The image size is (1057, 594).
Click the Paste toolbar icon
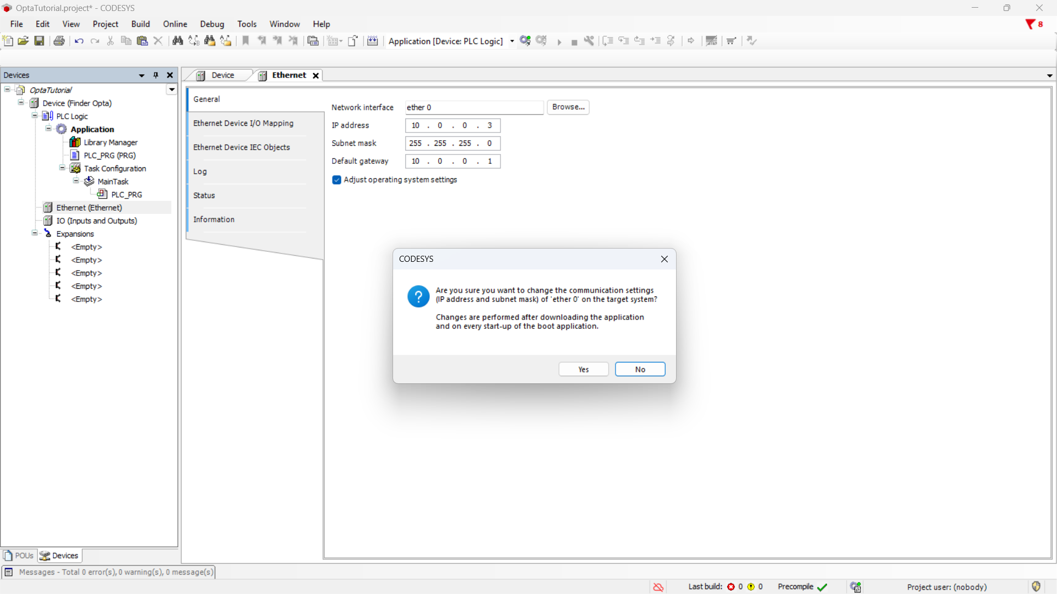point(142,41)
